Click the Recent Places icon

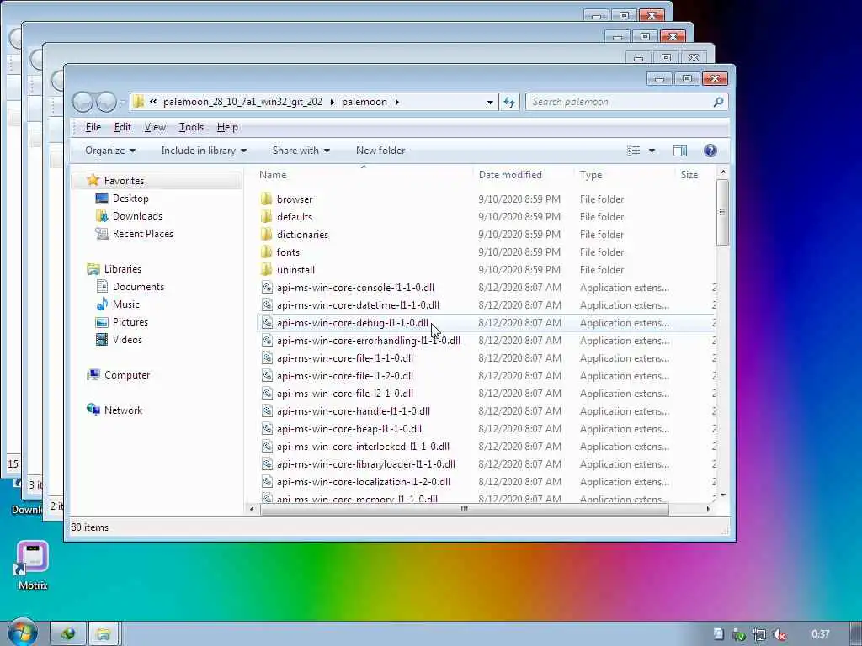pos(102,234)
